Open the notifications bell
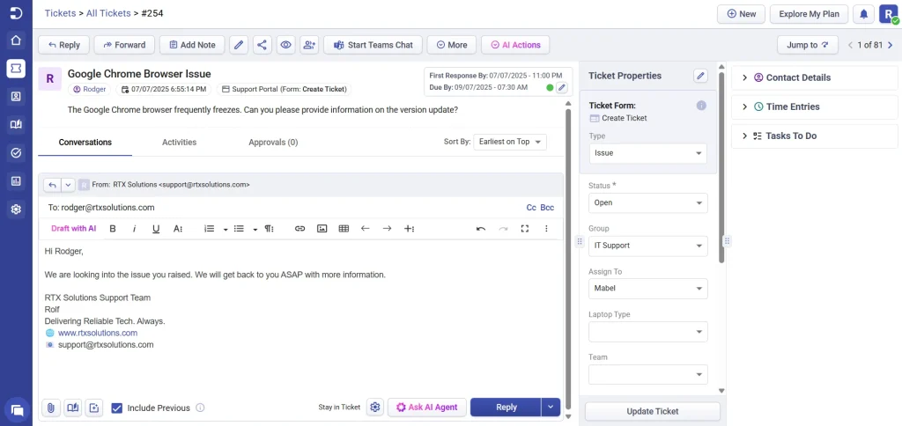The height and width of the screenshot is (426, 902). 863,14
